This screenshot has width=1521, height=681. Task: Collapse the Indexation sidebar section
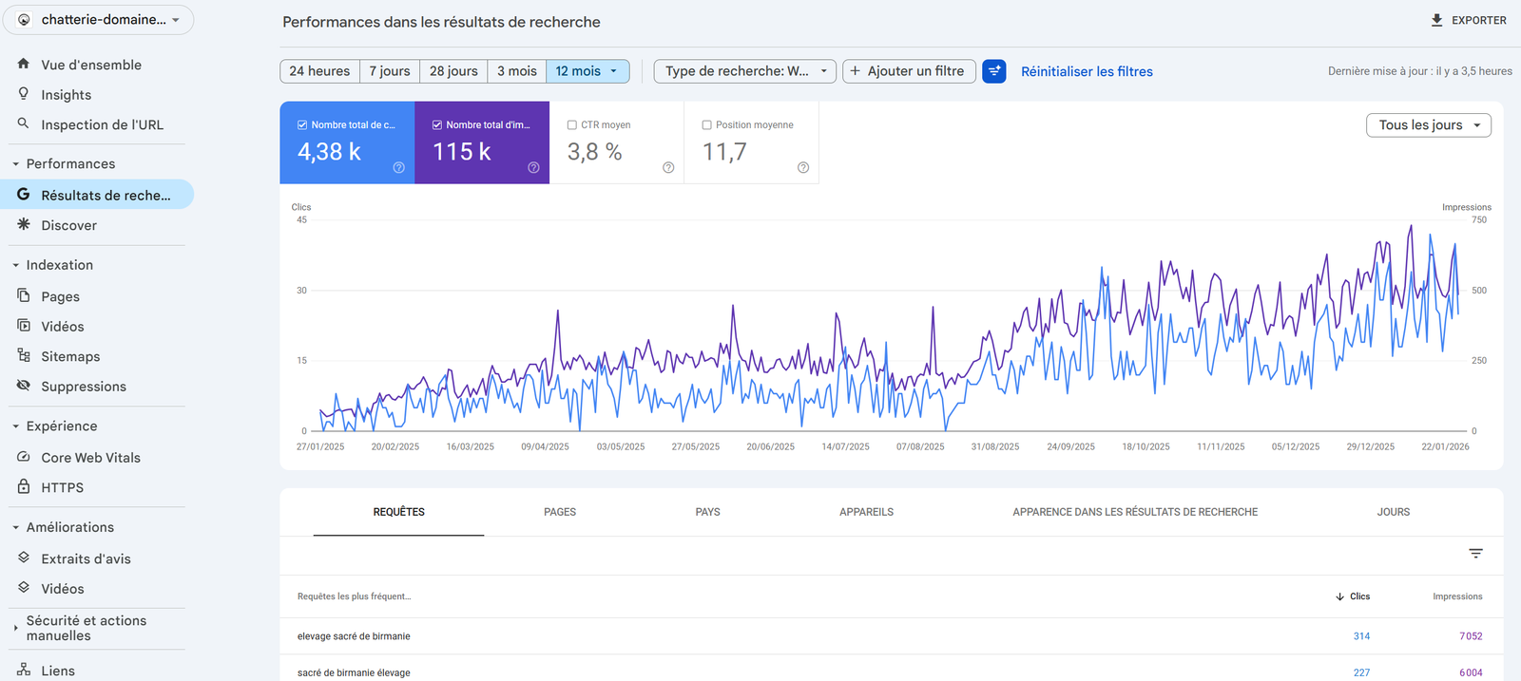[x=16, y=265]
